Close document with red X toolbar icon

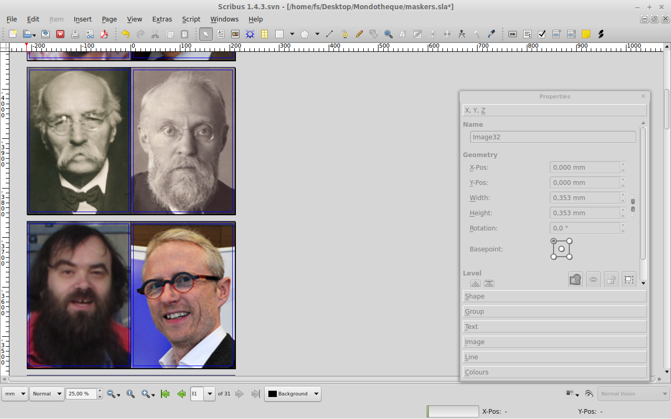click(60, 34)
